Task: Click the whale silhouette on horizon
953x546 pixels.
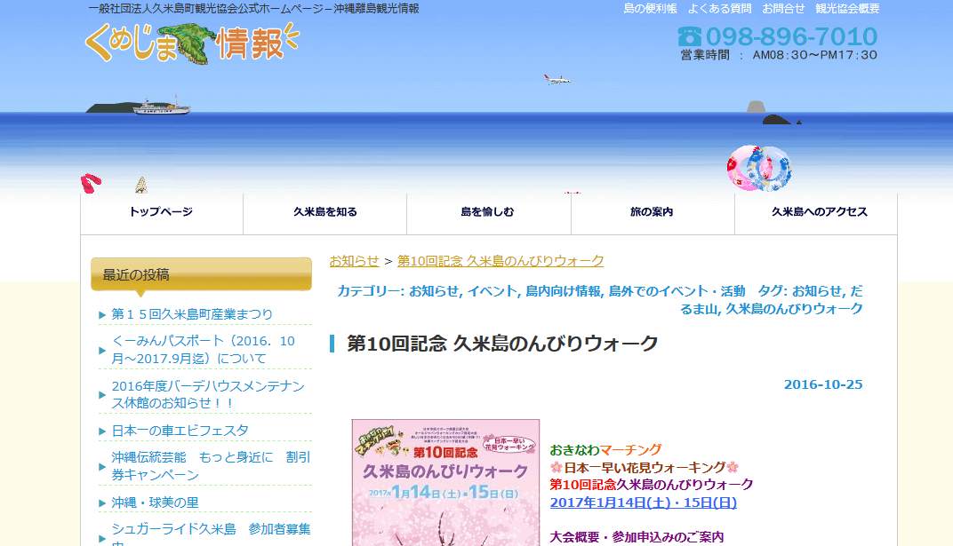Action: [x=781, y=121]
